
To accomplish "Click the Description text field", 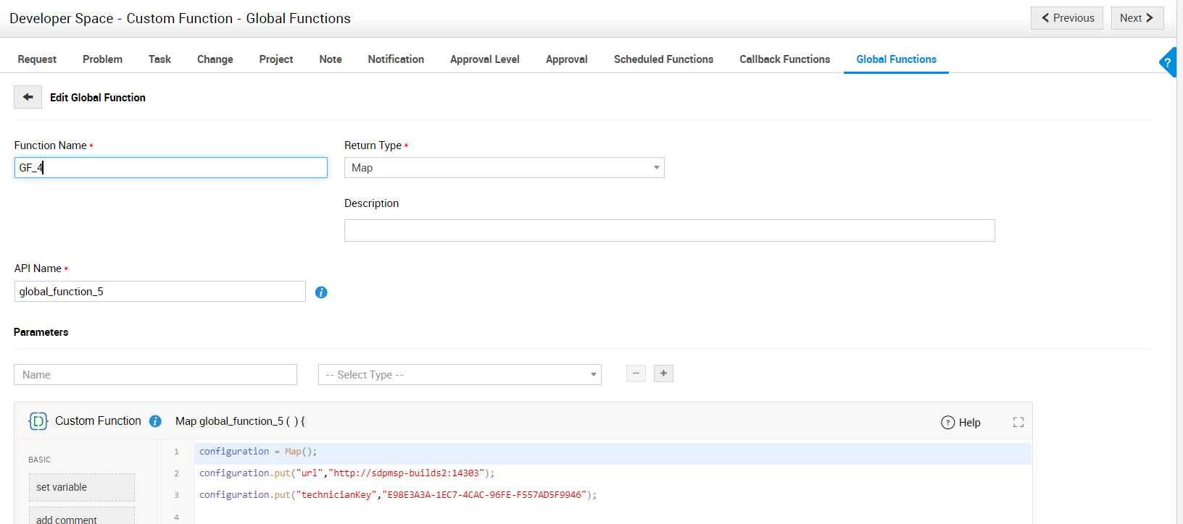I will pyautogui.click(x=669, y=231).
